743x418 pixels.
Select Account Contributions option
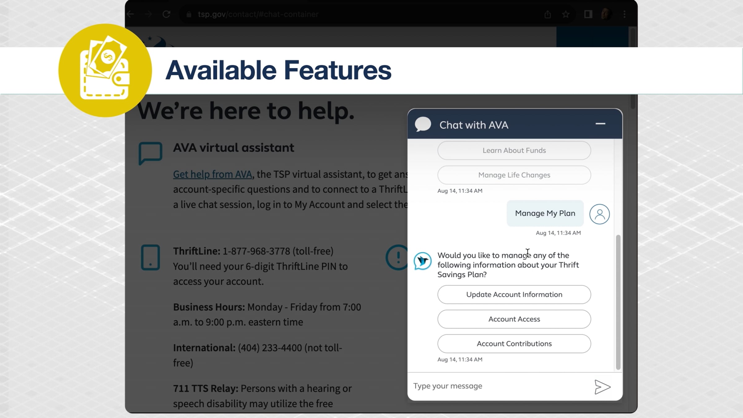514,344
